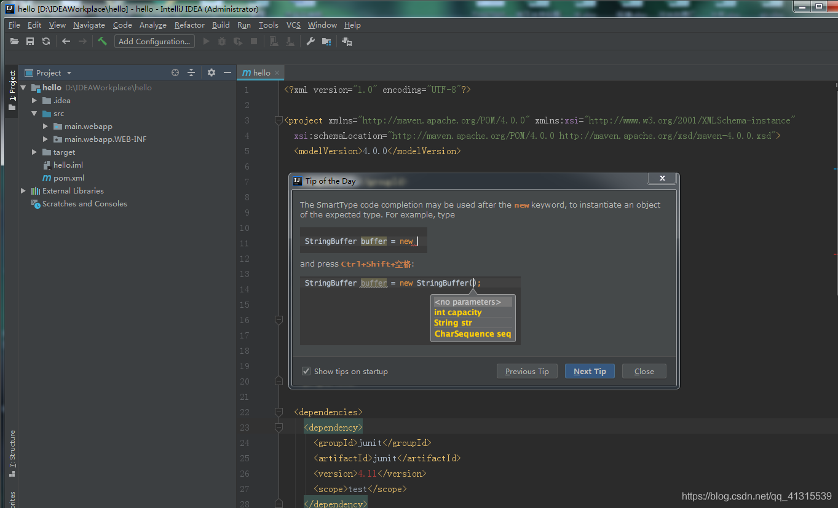Click the External Libraries bar-chart icon
The width and height of the screenshot is (838, 508).
(x=36, y=191)
